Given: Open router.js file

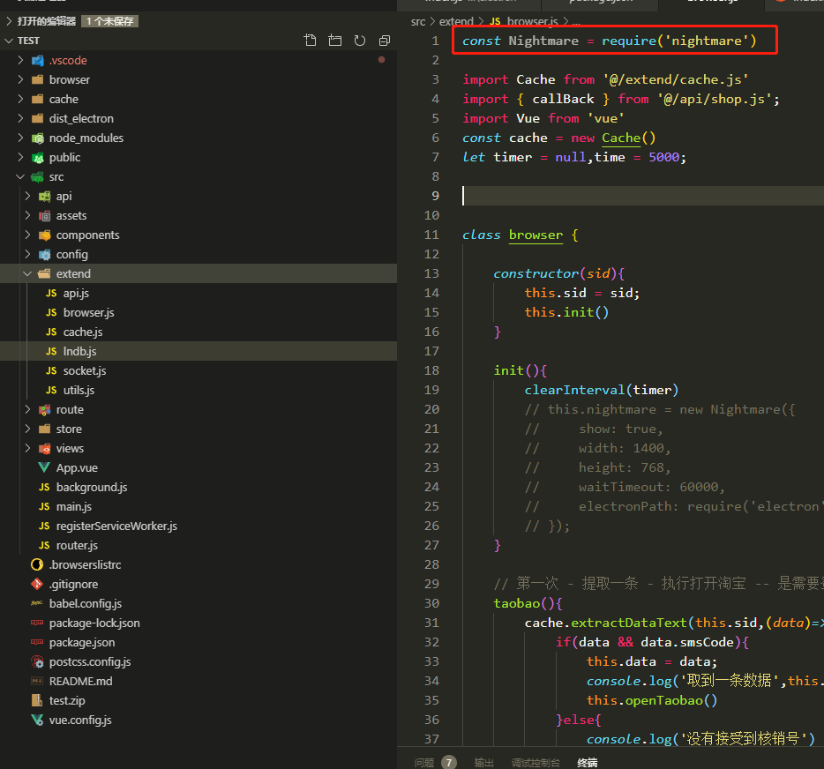Looking at the screenshot, I should click(x=78, y=546).
